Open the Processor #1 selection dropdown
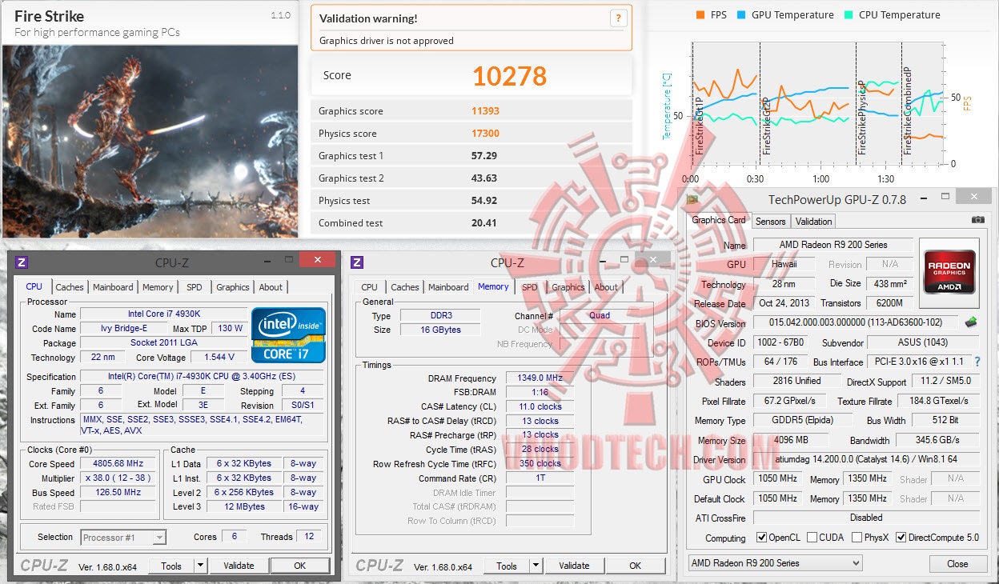The image size is (999, 584). point(123,538)
